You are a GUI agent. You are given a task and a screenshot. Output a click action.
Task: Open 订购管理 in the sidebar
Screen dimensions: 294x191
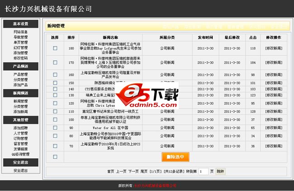click(21, 138)
